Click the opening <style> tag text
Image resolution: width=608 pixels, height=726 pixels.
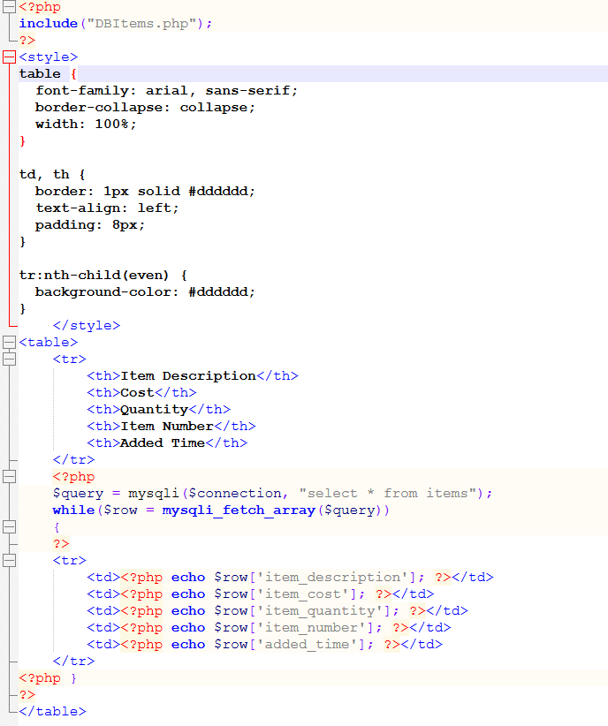tap(49, 57)
